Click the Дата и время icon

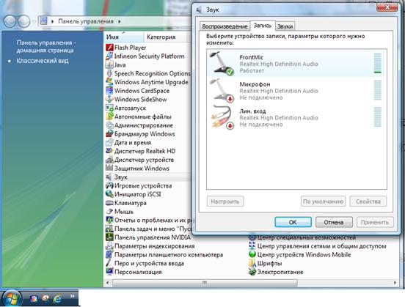pyautogui.click(x=109, y=142)
